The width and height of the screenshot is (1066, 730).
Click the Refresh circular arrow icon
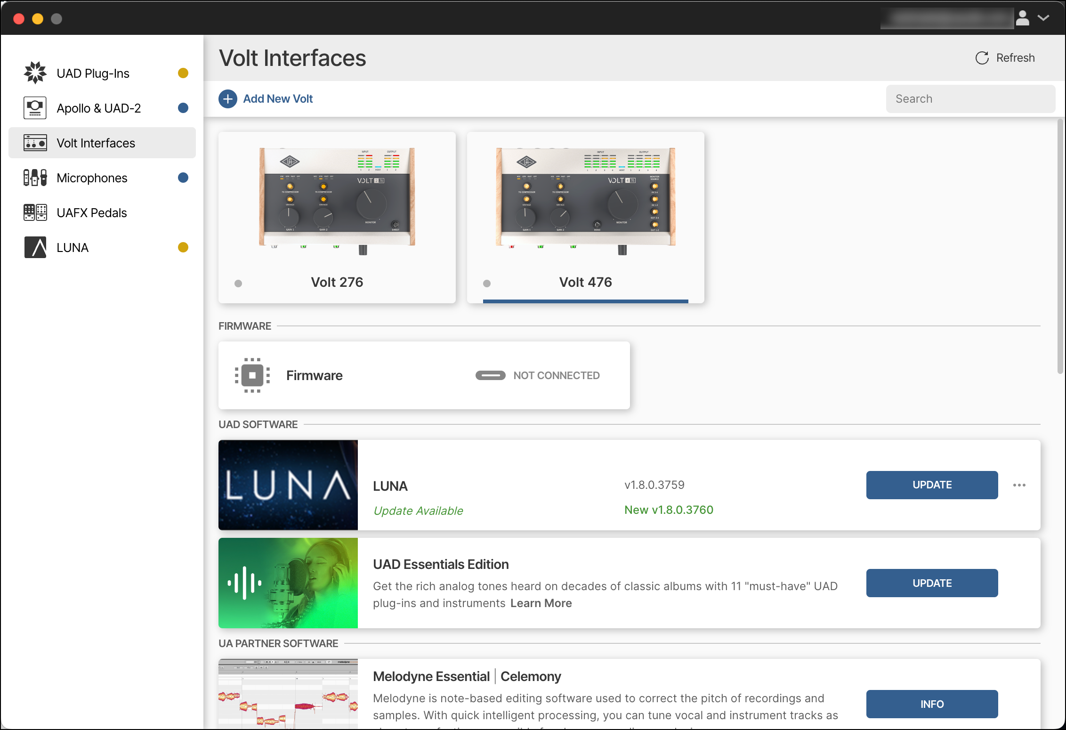click(982, 58)
